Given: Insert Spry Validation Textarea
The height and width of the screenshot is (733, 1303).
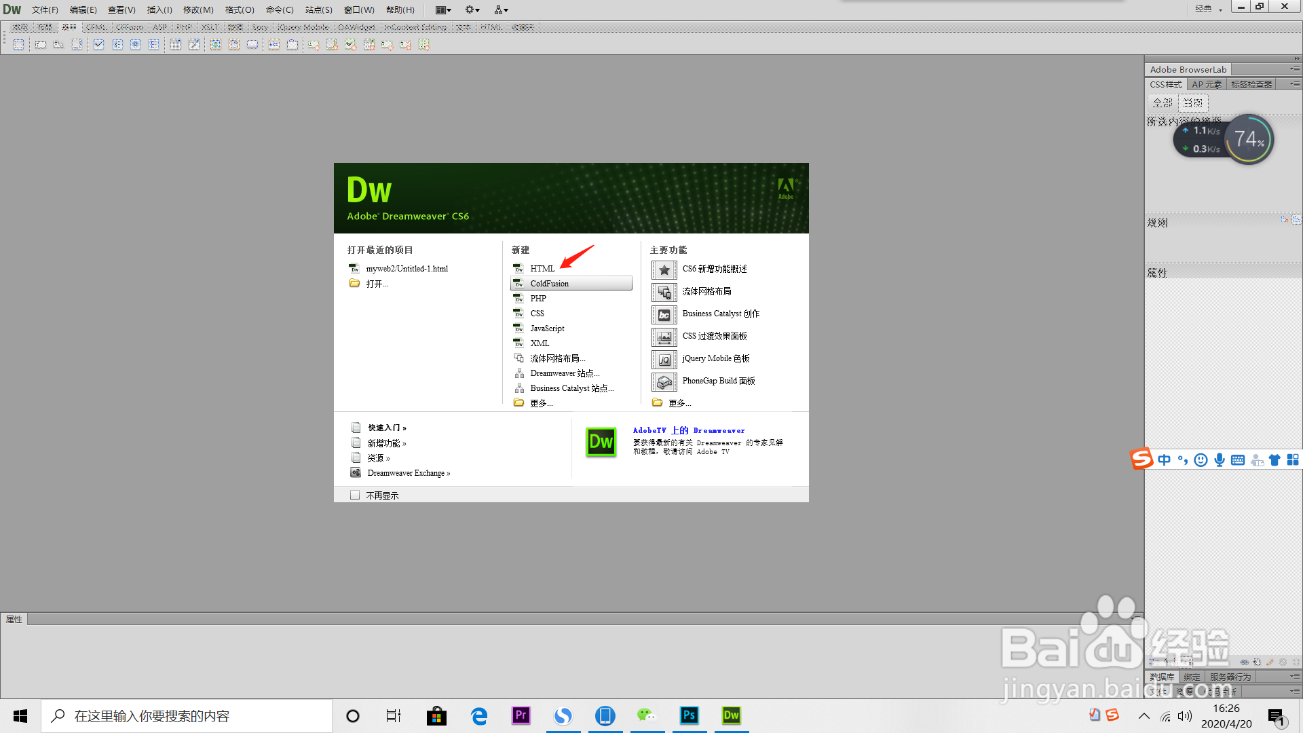Looking at the screenshot, I should [x=332, y=45].
